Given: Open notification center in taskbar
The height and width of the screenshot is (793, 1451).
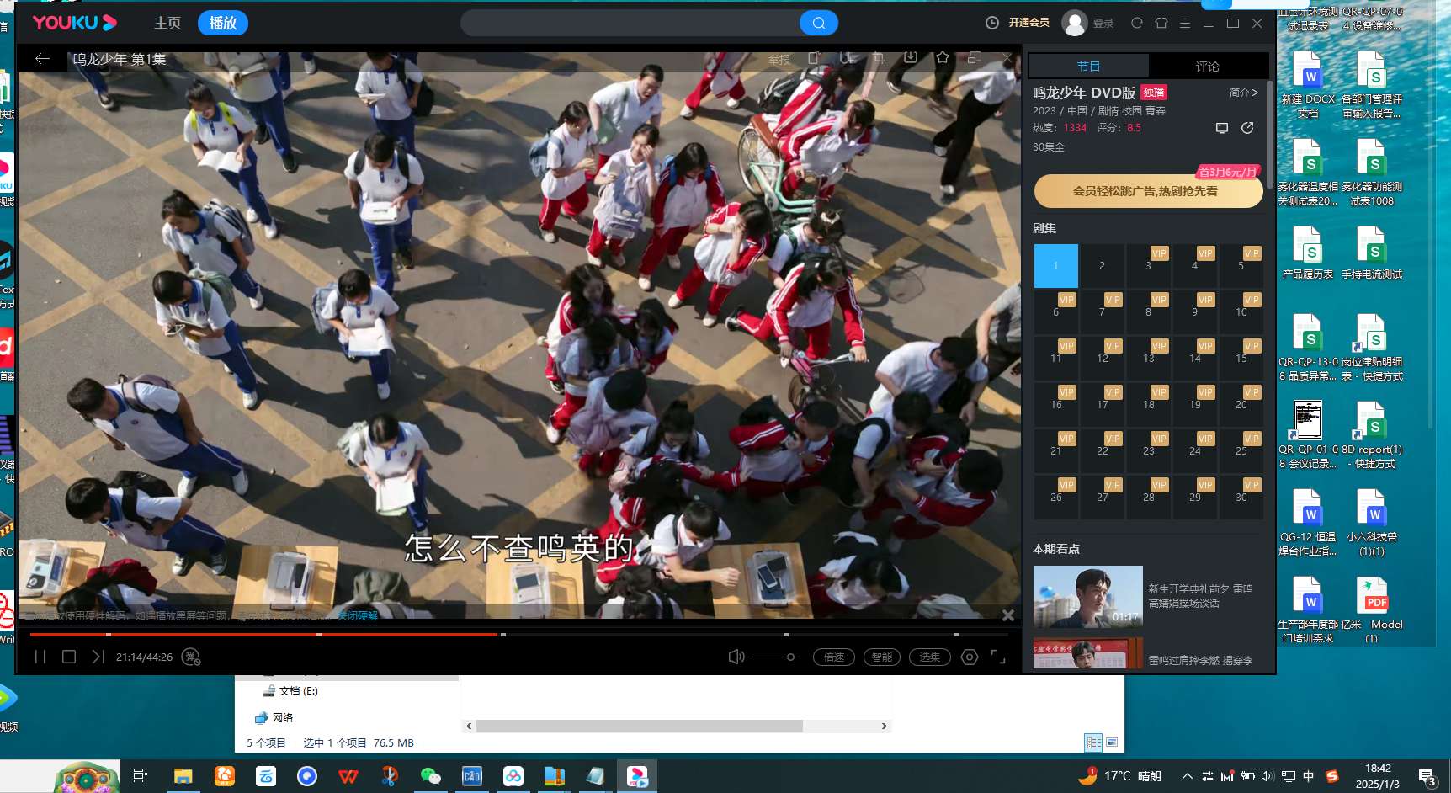Looking at the screenshot, I should (x=1427, y=777).
